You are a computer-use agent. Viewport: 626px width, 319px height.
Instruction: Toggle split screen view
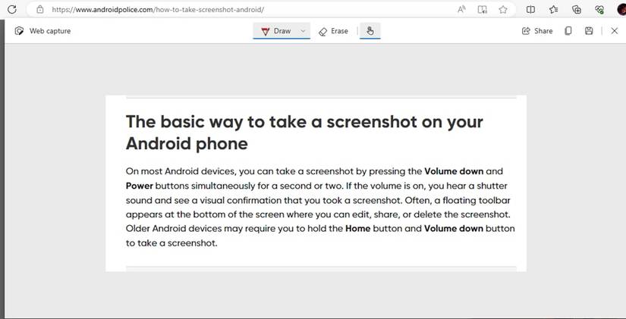(531, 10)
